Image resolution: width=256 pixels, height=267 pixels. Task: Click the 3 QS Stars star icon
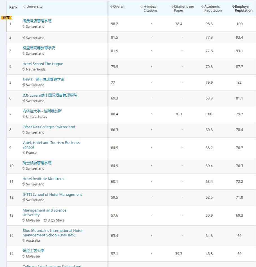45,220
